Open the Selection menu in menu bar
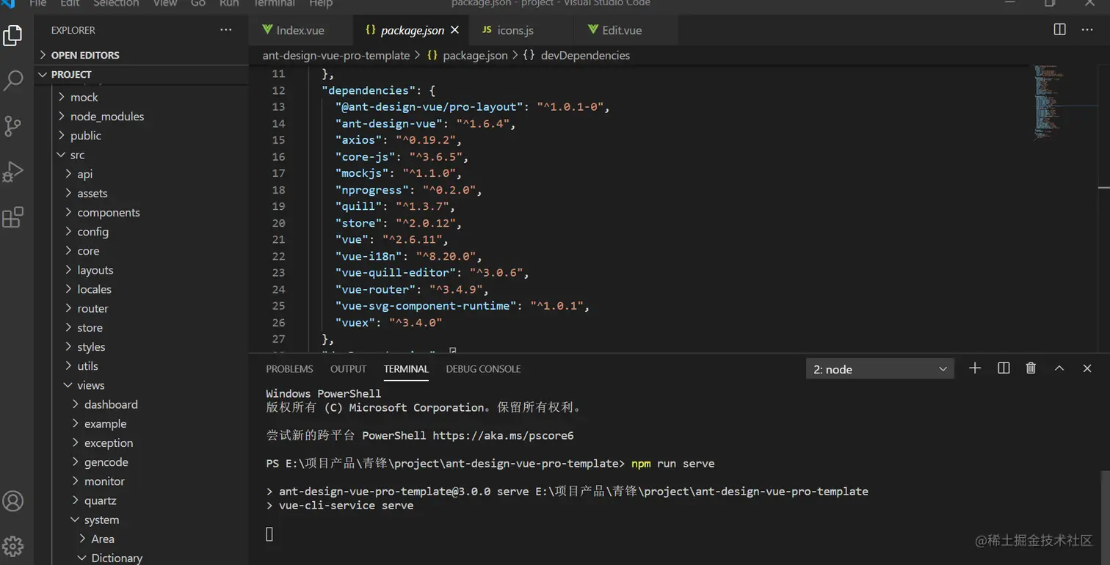Image resolution: width=1110 pixels, height=565 pixels. [x=116, y=4]
